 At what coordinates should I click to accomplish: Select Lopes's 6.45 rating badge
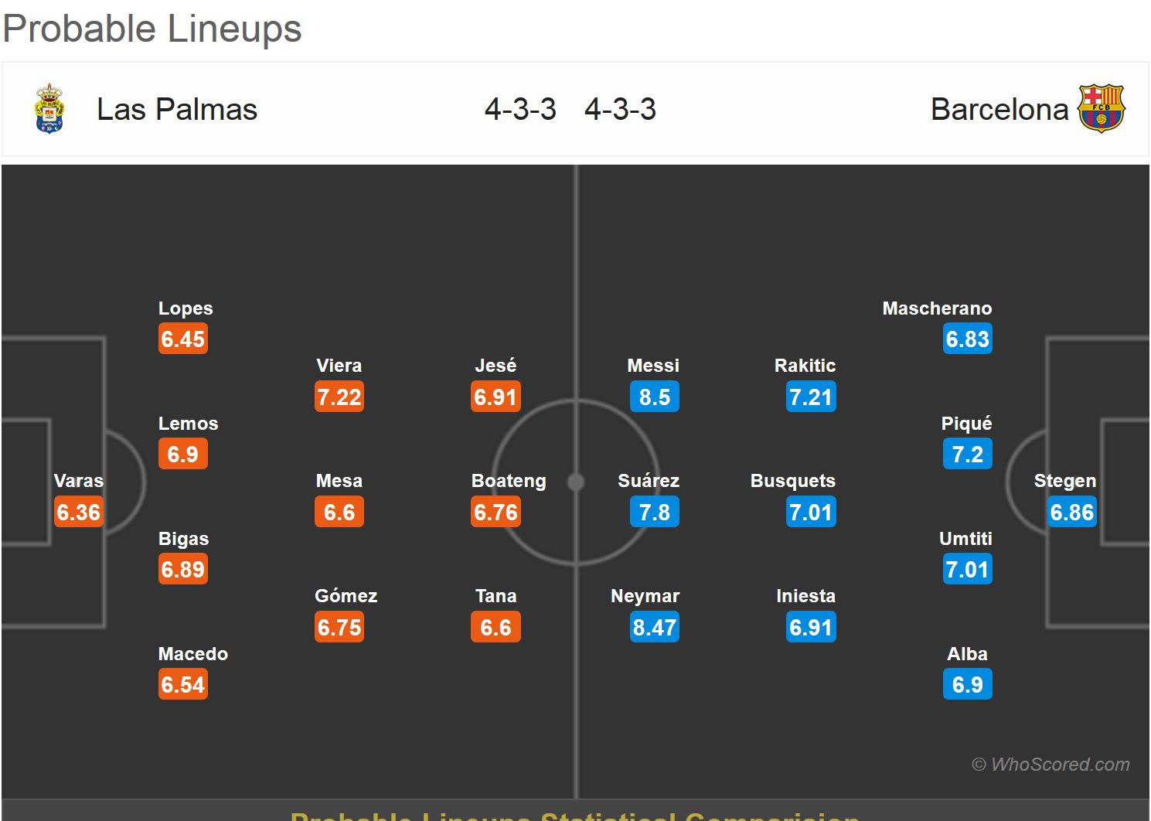tap(183, 339)
